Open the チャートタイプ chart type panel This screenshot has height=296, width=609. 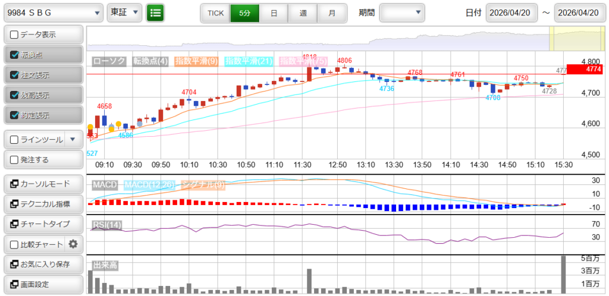pyautogui.click(x=43, y=224)
